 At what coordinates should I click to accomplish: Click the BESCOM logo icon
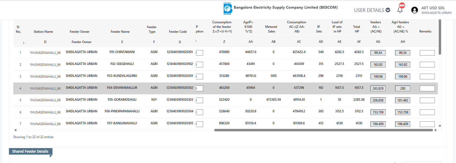click(227, 9)
